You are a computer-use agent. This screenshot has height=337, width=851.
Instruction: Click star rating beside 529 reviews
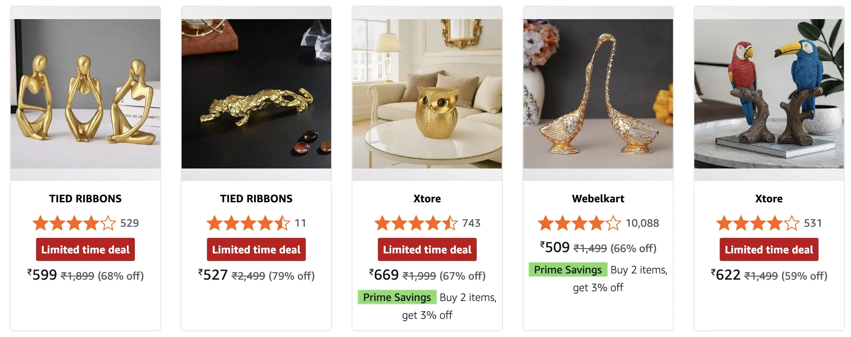74,223
